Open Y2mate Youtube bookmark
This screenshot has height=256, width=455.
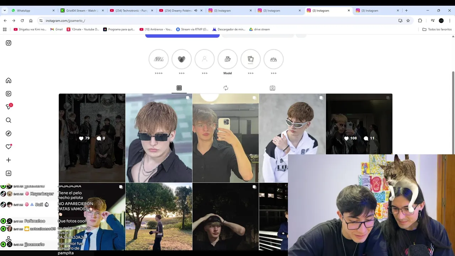point(83,30)
